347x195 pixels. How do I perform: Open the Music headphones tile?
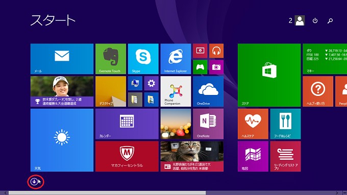pyautogui.click(x=216, y=51)
